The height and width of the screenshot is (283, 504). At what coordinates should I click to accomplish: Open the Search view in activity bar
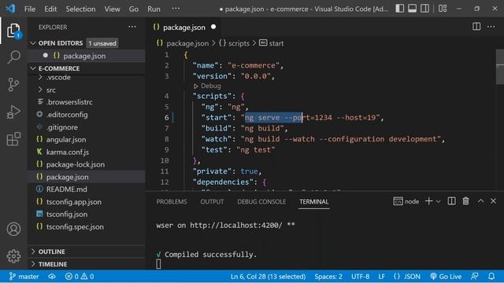coord(13,57)
